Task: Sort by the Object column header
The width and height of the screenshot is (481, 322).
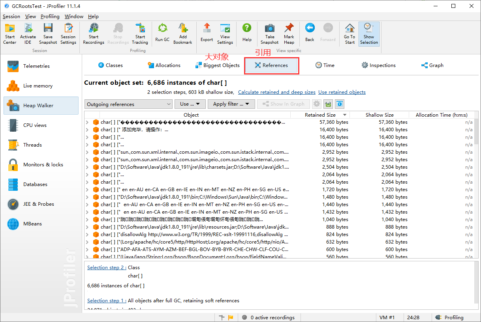Action: 191,115
